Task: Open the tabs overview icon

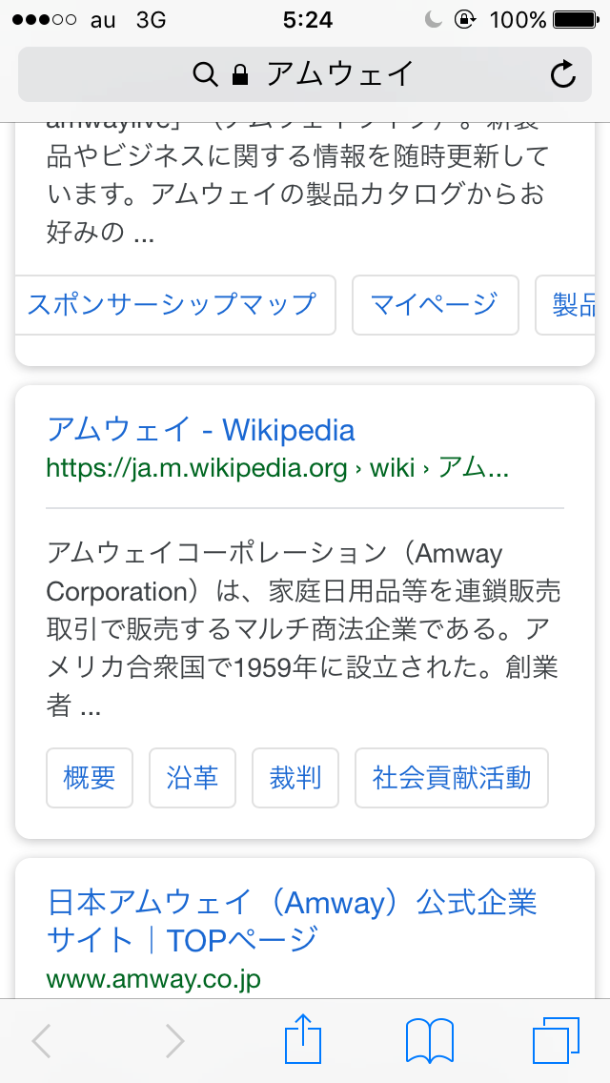Action: pos(556,1040)
